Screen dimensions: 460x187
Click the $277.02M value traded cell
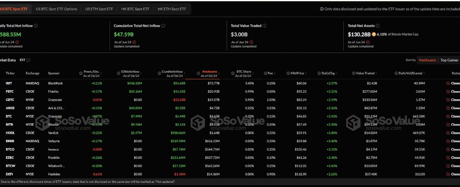(369, 92)
